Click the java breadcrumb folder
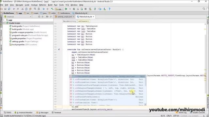 [x=43, y=13]
